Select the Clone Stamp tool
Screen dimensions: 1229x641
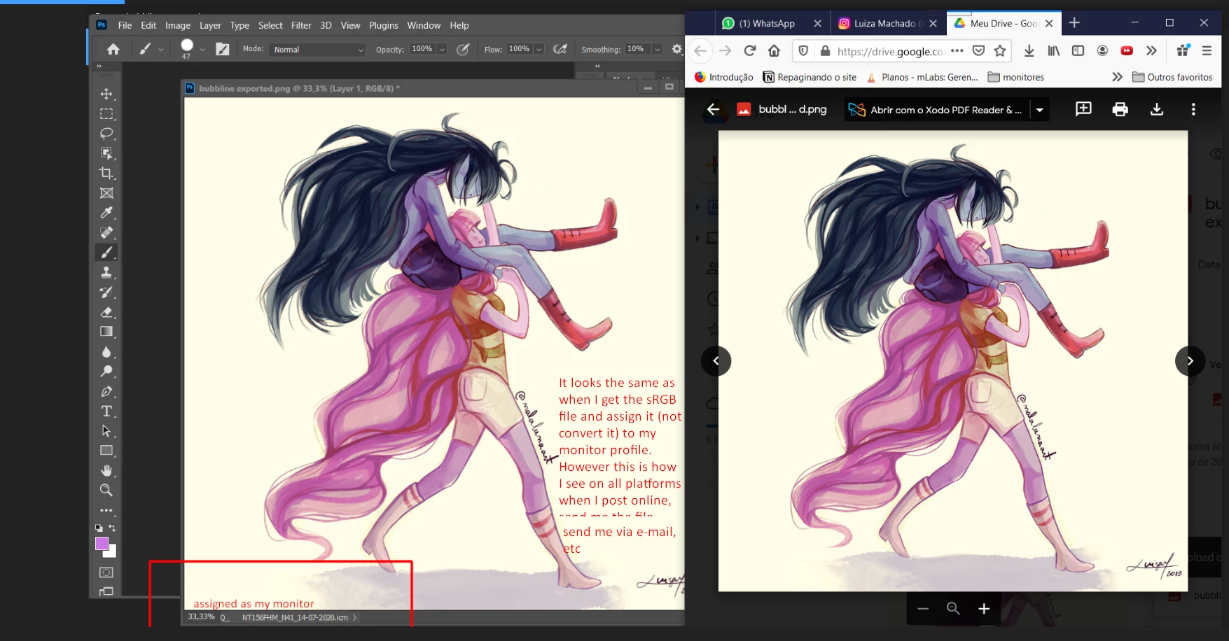tap(106, 272)
